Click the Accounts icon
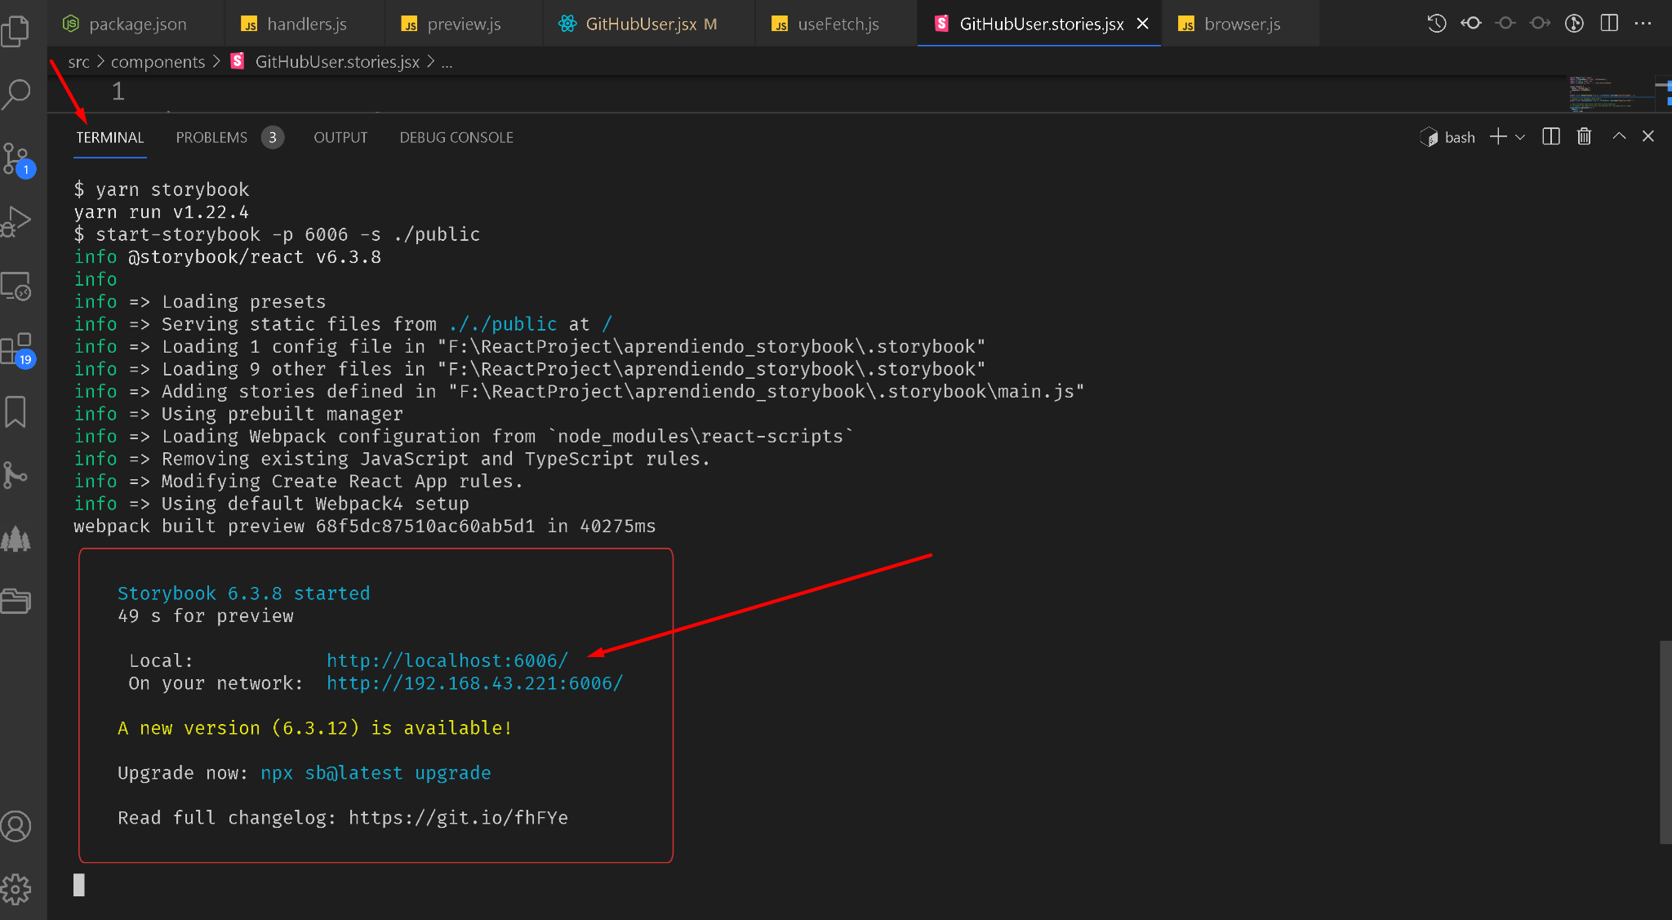 [x=16, y=826]
